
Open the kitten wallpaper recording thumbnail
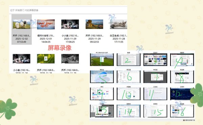pyautogui.click(x=118, y=24)
